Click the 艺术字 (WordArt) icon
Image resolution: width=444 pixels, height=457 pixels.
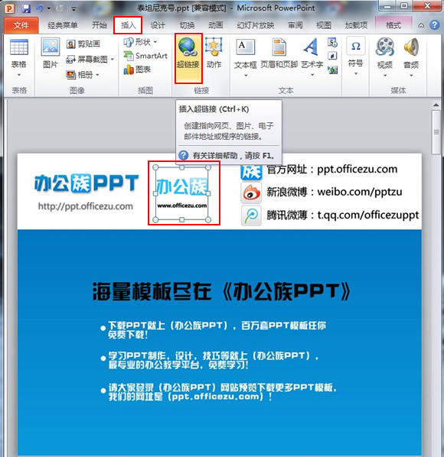coord(311,47)
